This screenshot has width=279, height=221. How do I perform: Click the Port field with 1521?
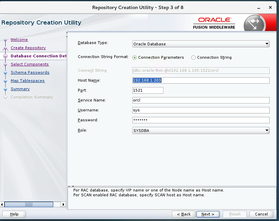(148, 90)
